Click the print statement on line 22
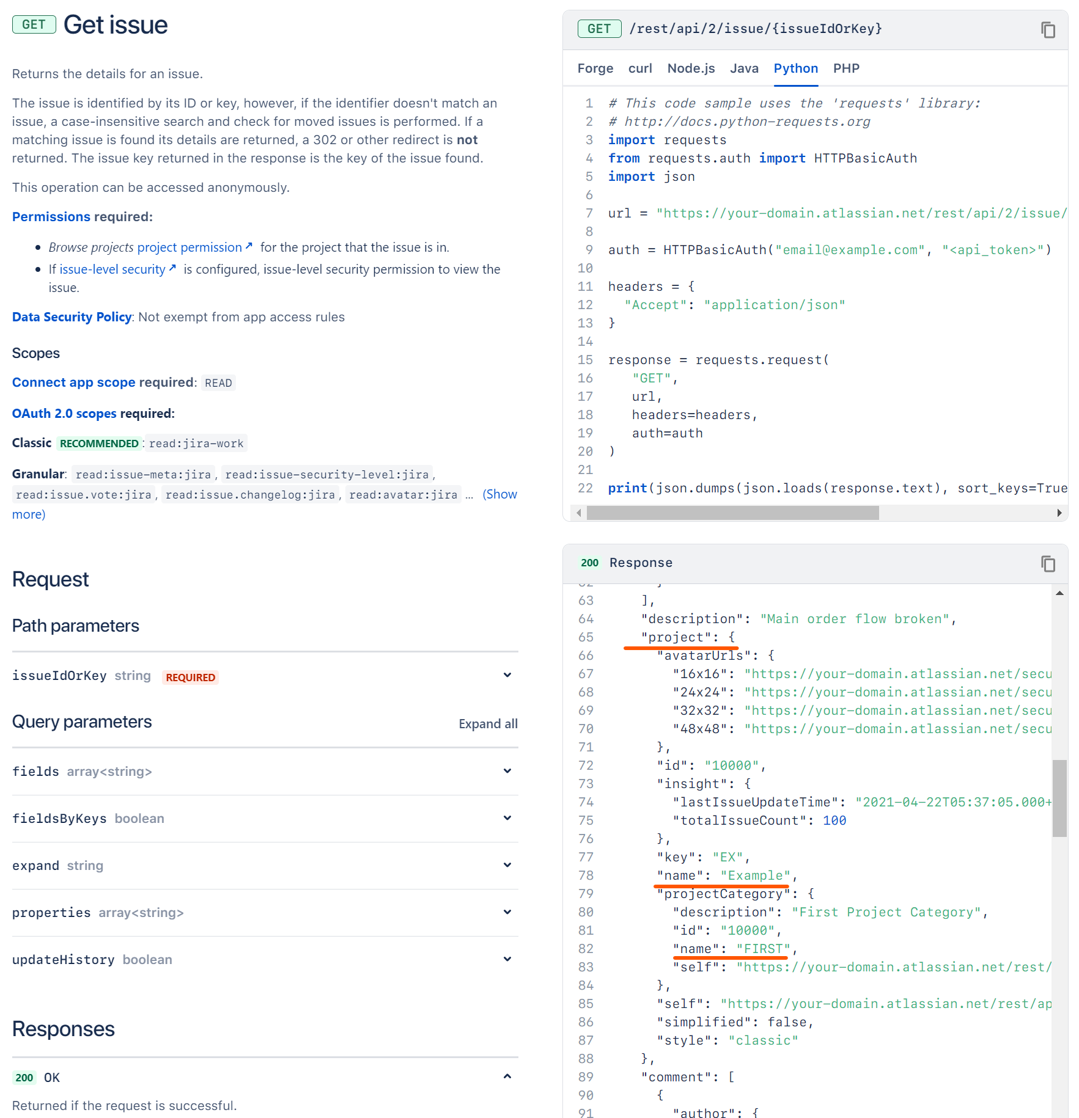Screen dimensions: 1079x1118 tap(838, 488)
